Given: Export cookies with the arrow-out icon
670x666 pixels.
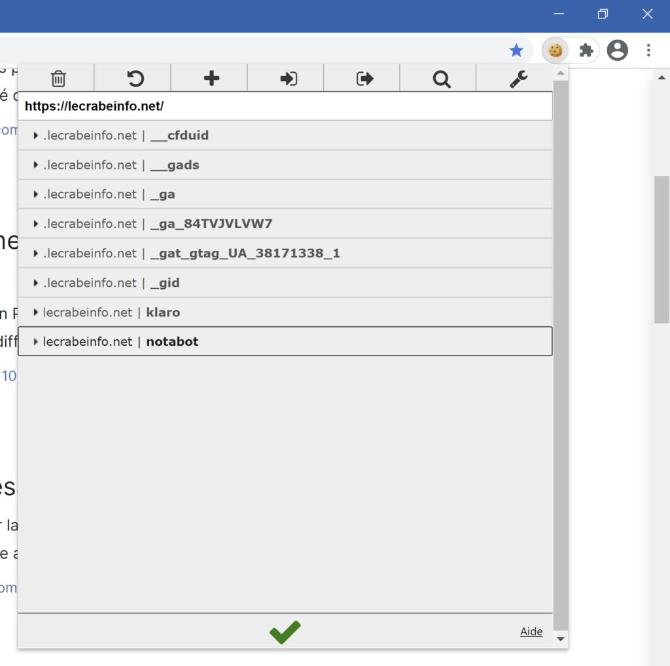Looking at the screenshot, I should pos(364,79).
